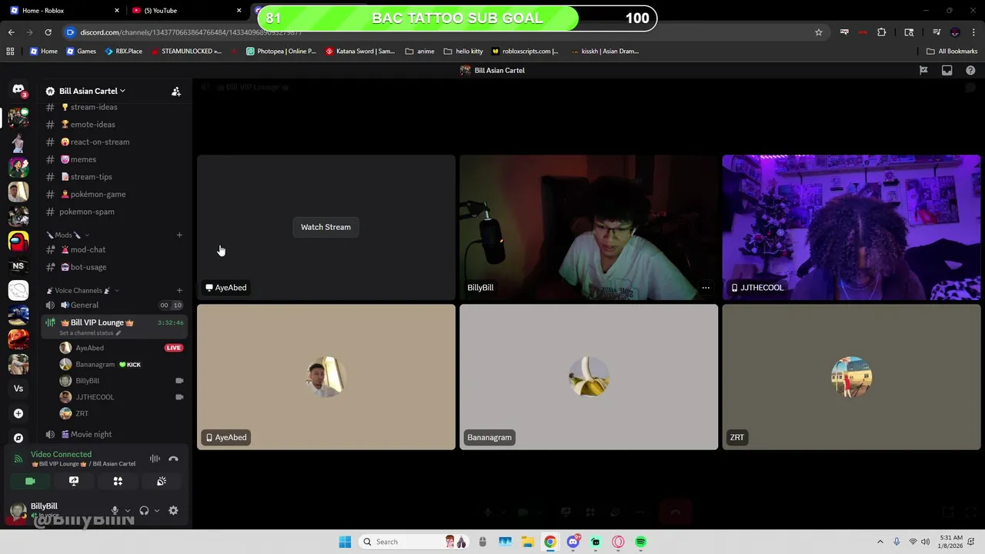
Task: Click the Discover servers compass icon
Action: pyautogui.click(x=18, y=438)
